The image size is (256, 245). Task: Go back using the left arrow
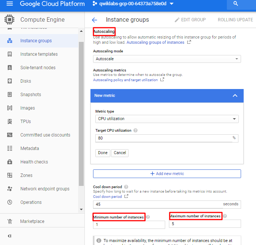[95, 20]
